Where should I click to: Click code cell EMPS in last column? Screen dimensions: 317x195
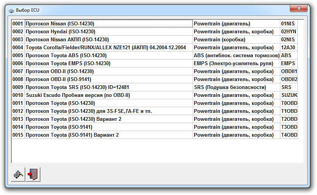pos(289,64)
